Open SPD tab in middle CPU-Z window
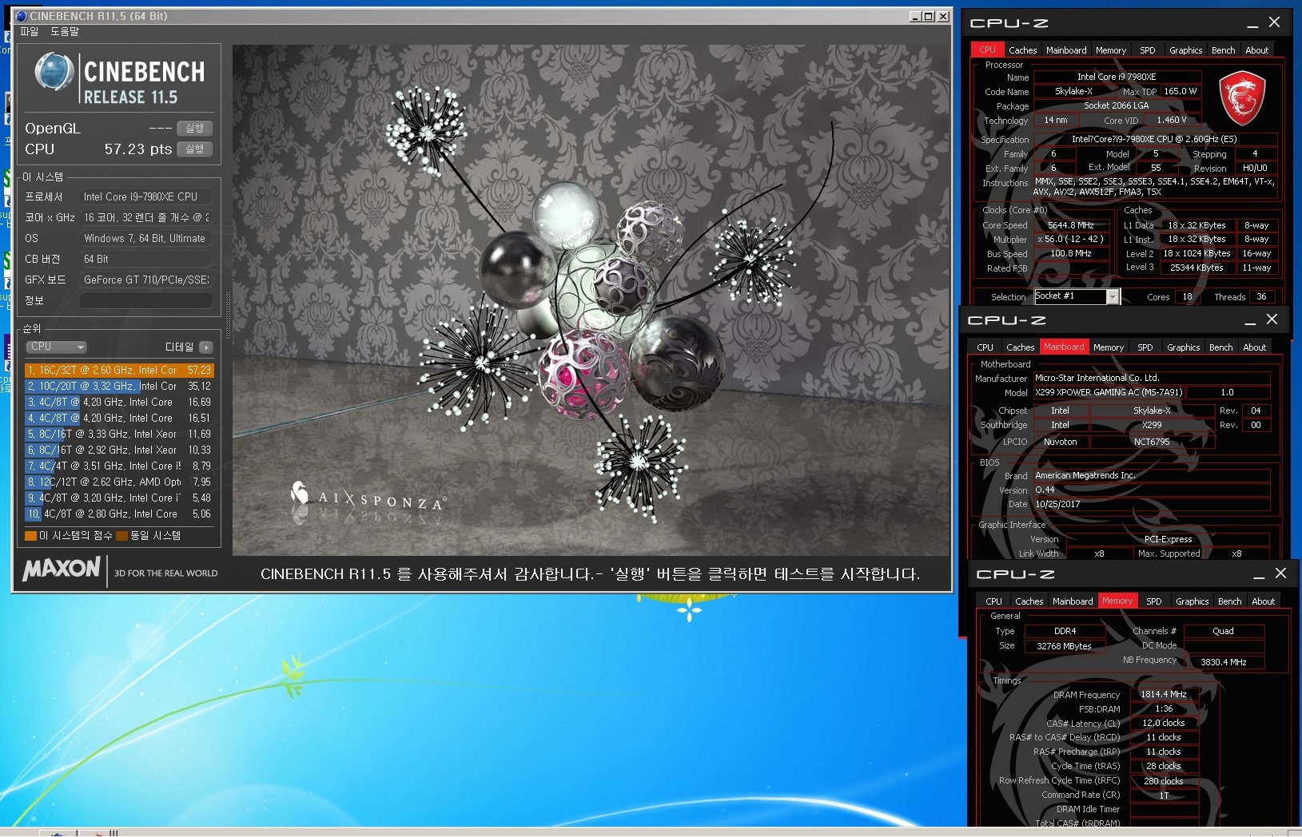 (1145, 347)
